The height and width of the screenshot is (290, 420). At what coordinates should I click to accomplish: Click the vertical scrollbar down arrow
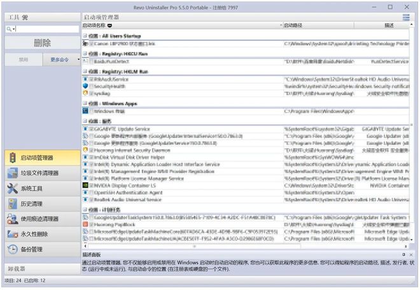(412, 239)
